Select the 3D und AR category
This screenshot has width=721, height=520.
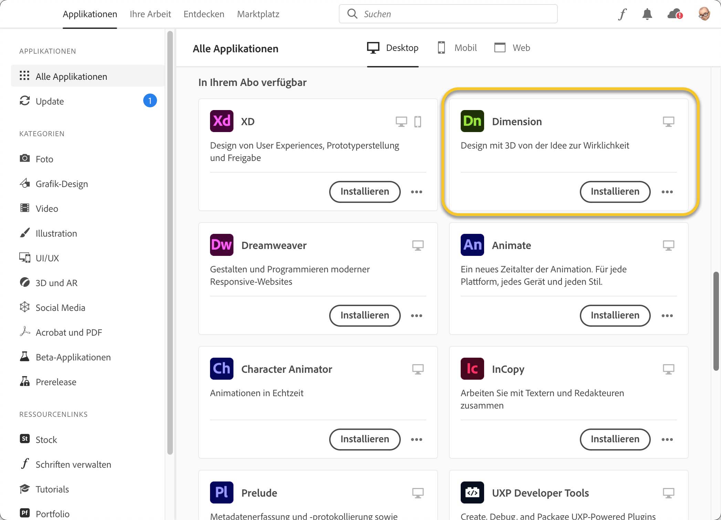pos(56,283)
